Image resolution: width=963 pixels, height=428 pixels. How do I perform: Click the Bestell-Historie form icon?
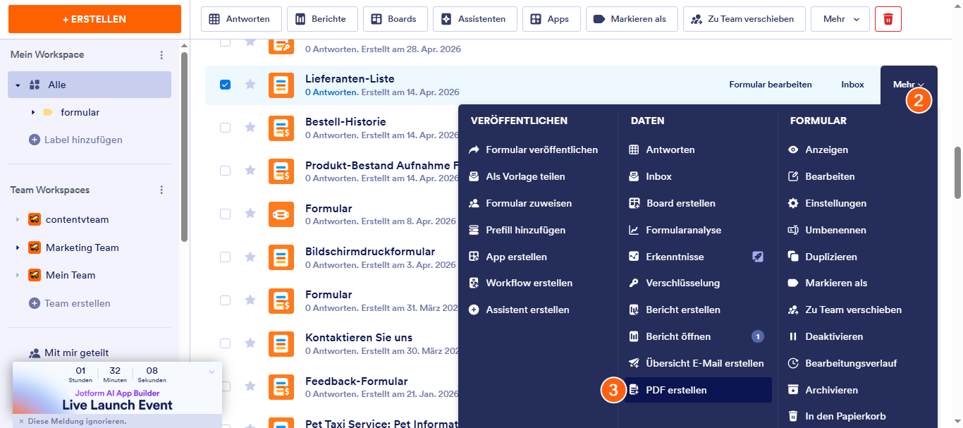click(x=281, y=128)
